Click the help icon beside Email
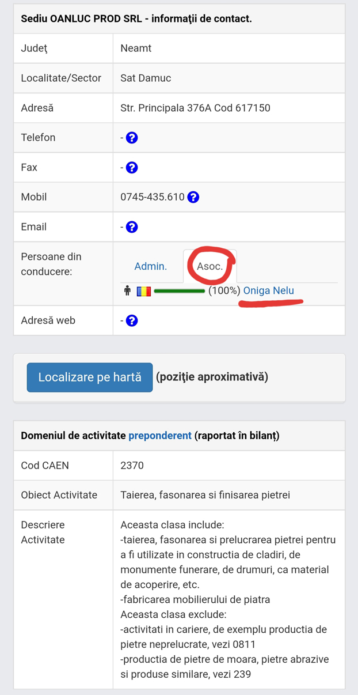 click(x=131, y=226)
